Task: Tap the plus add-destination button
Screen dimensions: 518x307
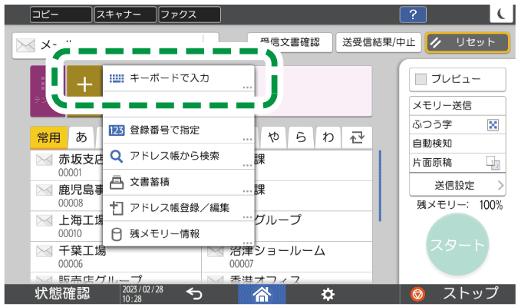Action: (84, 84)
